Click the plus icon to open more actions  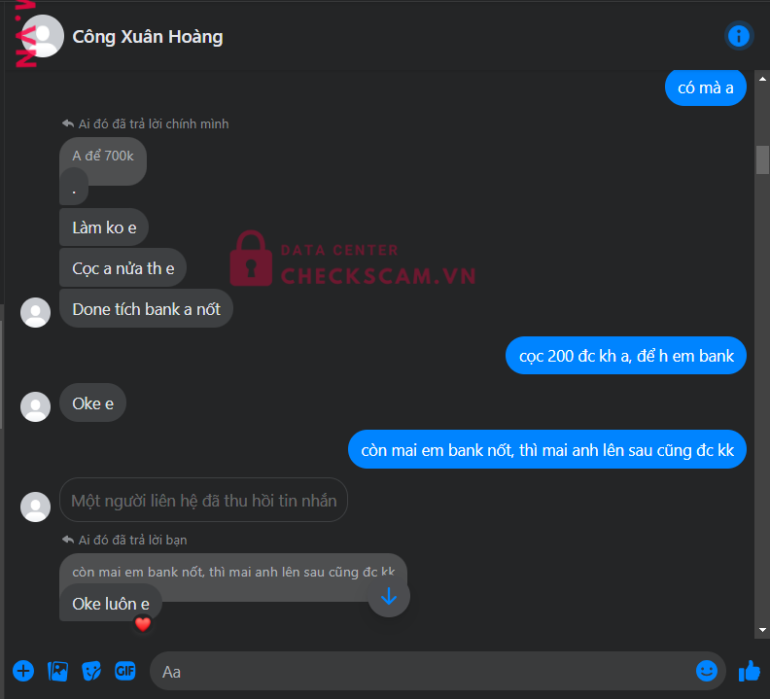23,671
